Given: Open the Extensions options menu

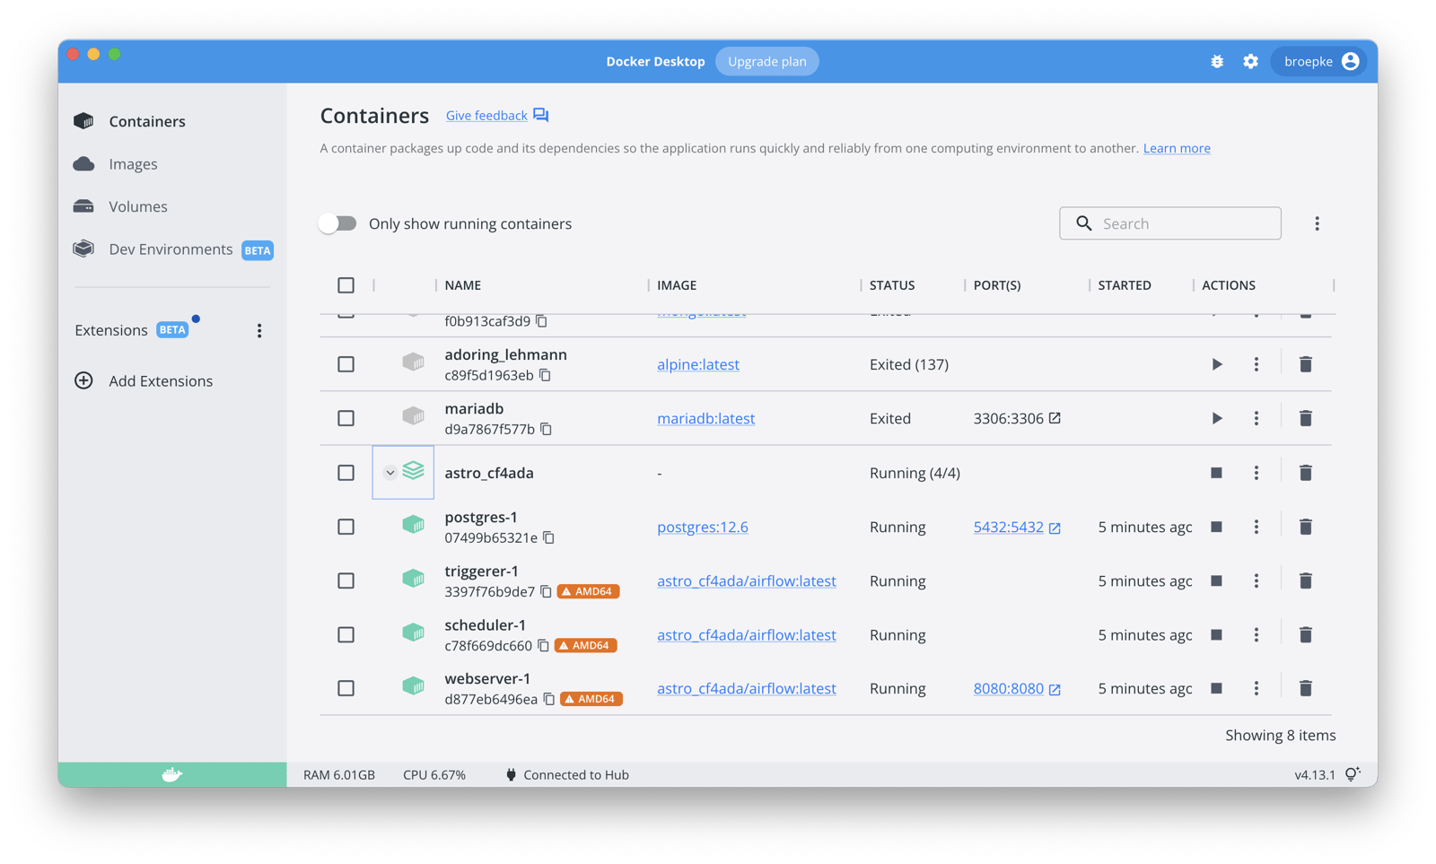Looking at the screenshot, I should pos(258,330).
